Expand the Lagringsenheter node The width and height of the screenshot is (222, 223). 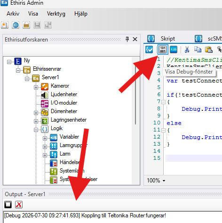36,121
